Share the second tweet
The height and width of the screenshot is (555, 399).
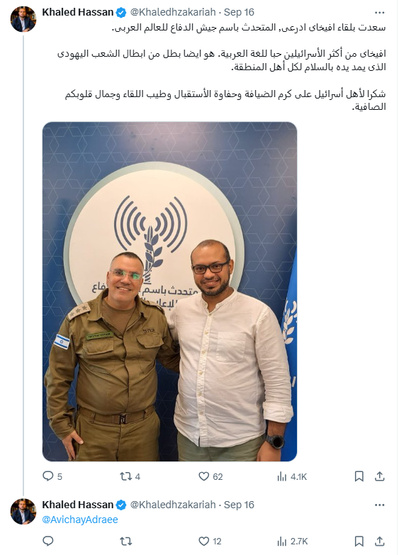380,541
